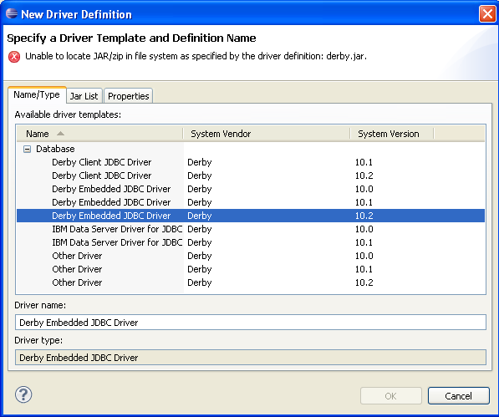Select Derby Client JDBC Driver version 10.1
The height and width of the screenshot is (417, 499).
click(x=251, y=162)
